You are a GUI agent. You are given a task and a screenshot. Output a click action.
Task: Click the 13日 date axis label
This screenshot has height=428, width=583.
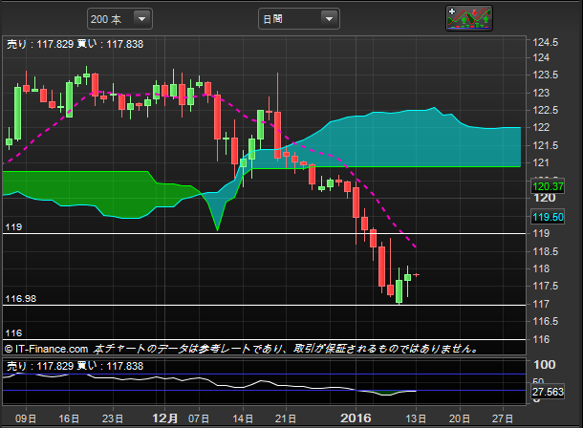point(416,418)
